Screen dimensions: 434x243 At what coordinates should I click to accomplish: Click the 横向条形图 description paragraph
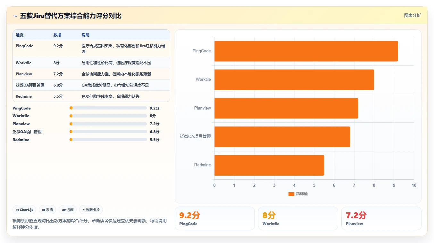(x=89, y=224)
